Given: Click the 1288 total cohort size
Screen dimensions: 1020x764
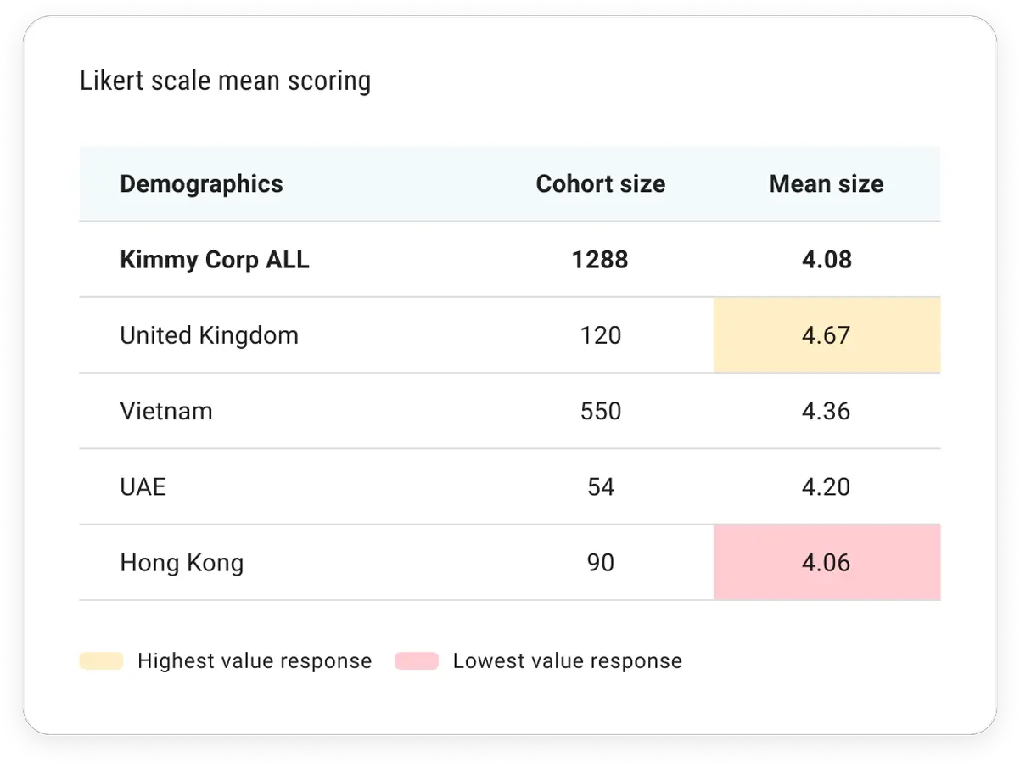Looking at the screenshot, I should 600,260.
